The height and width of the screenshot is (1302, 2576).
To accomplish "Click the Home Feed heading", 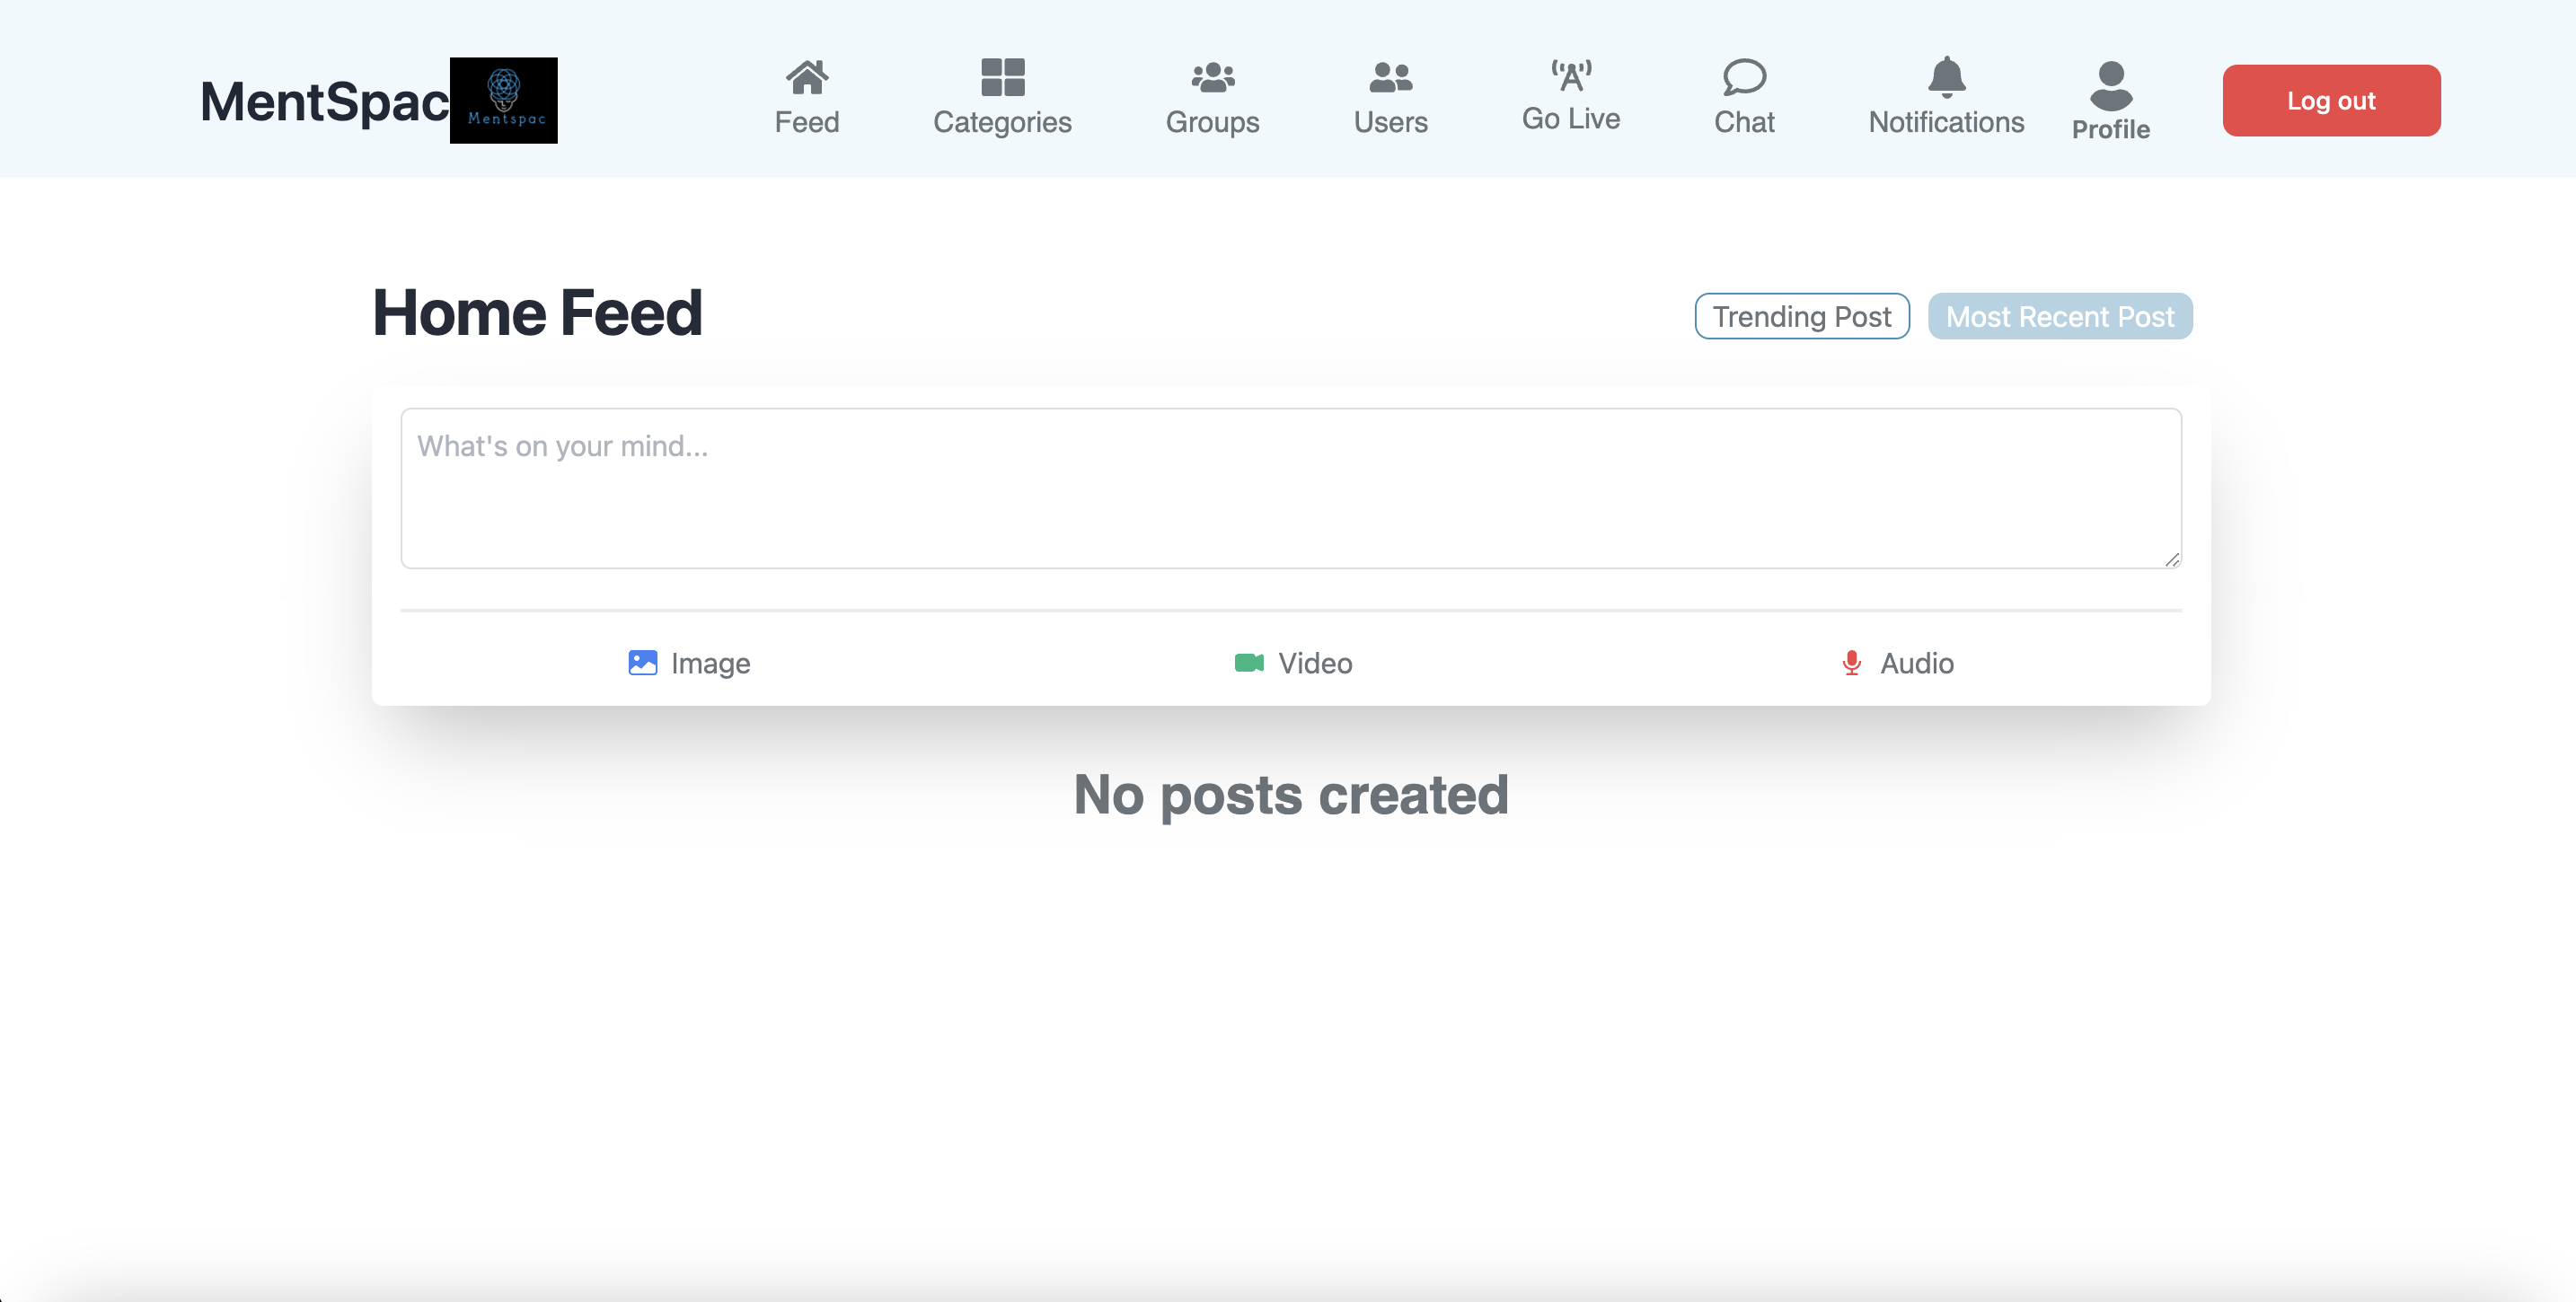I will [x=537, y=313].
